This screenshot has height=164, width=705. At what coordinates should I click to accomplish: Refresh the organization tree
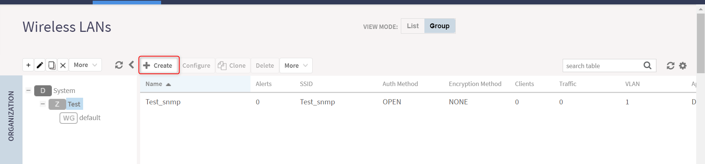pos(119,65)
